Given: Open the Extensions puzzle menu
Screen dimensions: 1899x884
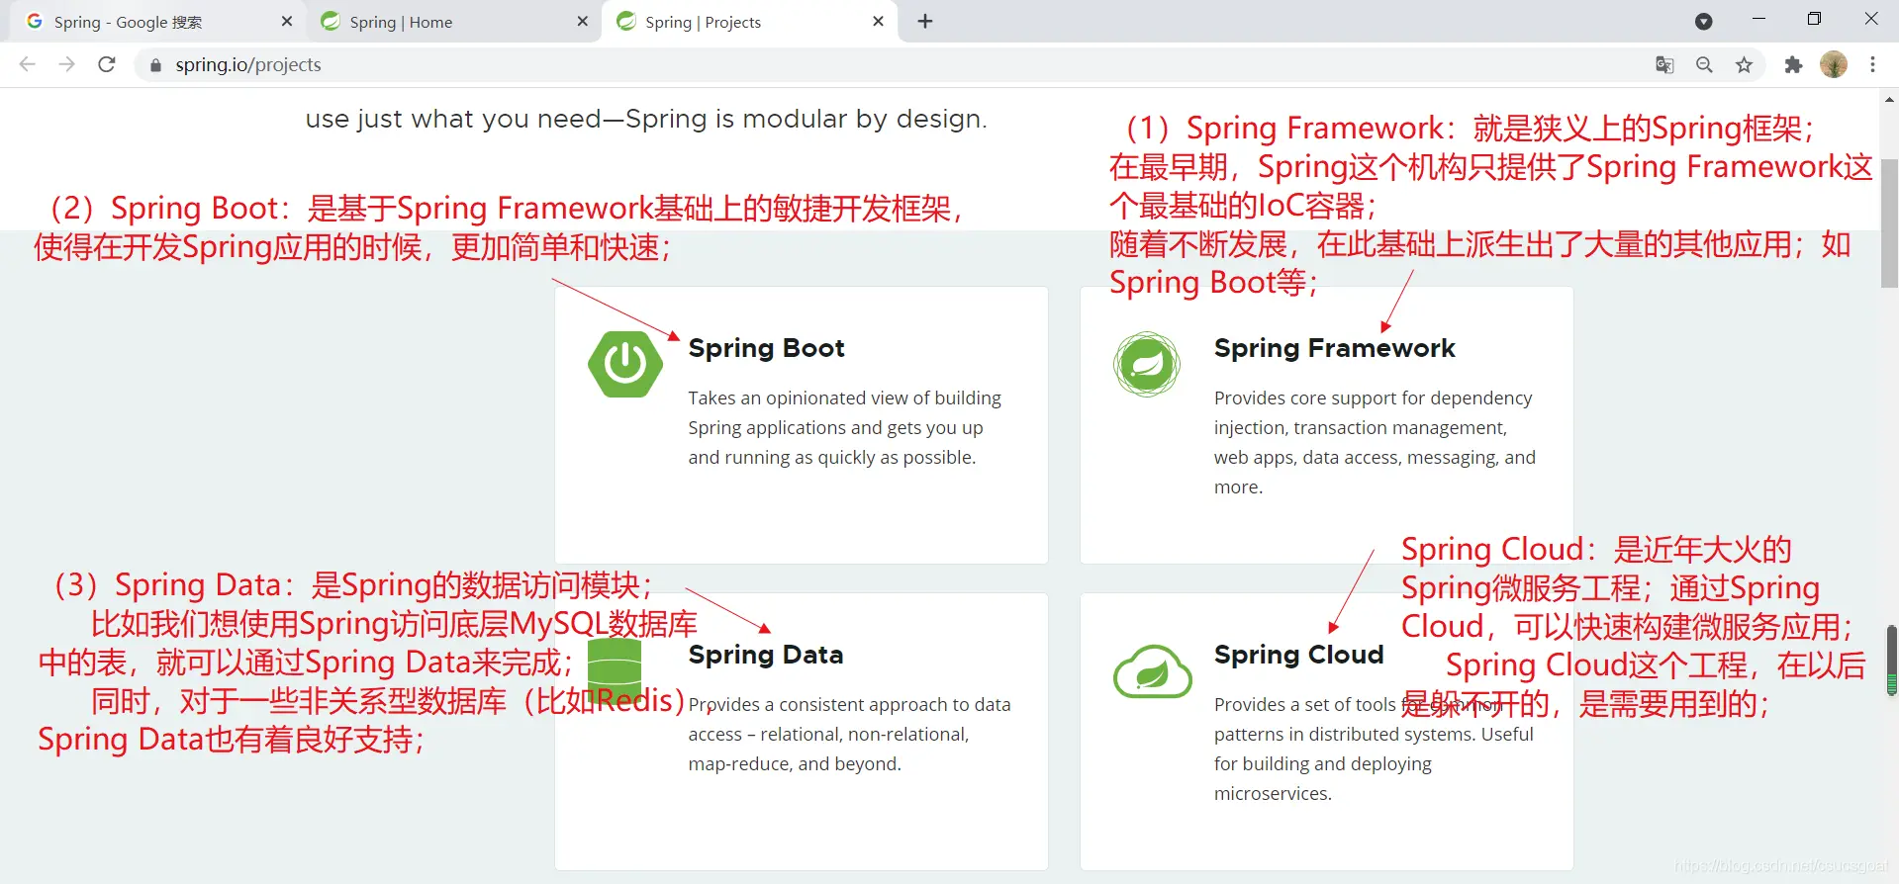Looking at the screenshot, I should [1793, 64].
